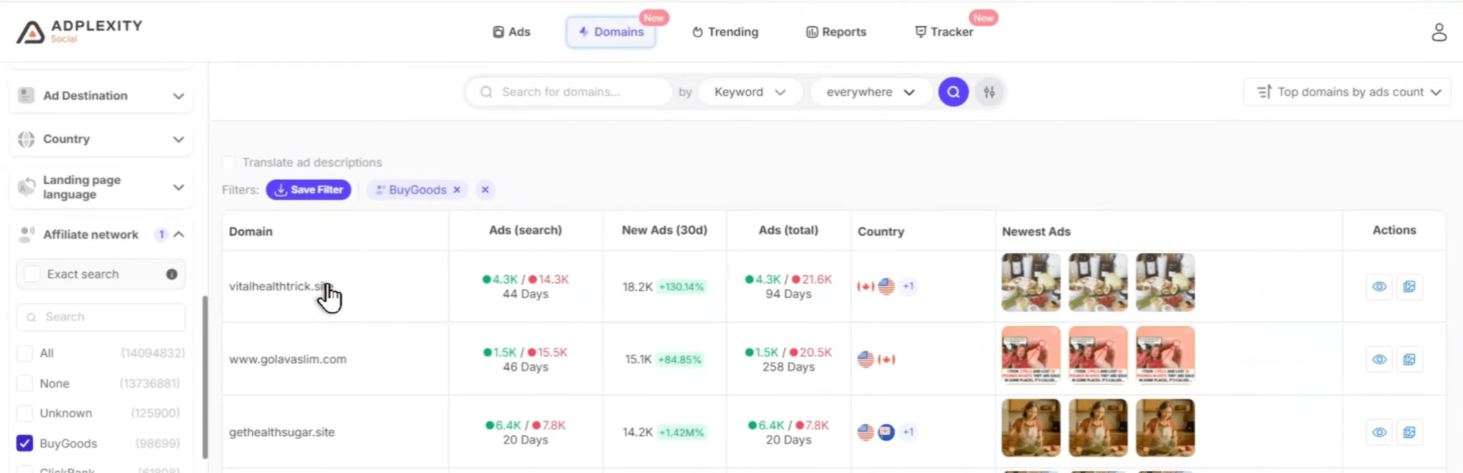Sort by New Ads (30d) column header
The width and height of the screenshot is (1463, 473).
664,230
